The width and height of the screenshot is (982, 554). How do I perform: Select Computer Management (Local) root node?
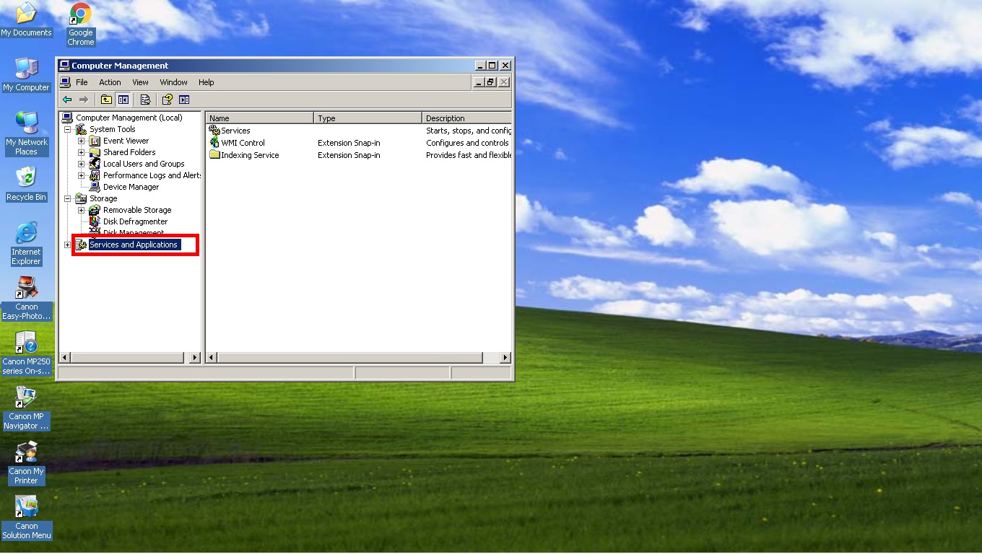[129, 118]
